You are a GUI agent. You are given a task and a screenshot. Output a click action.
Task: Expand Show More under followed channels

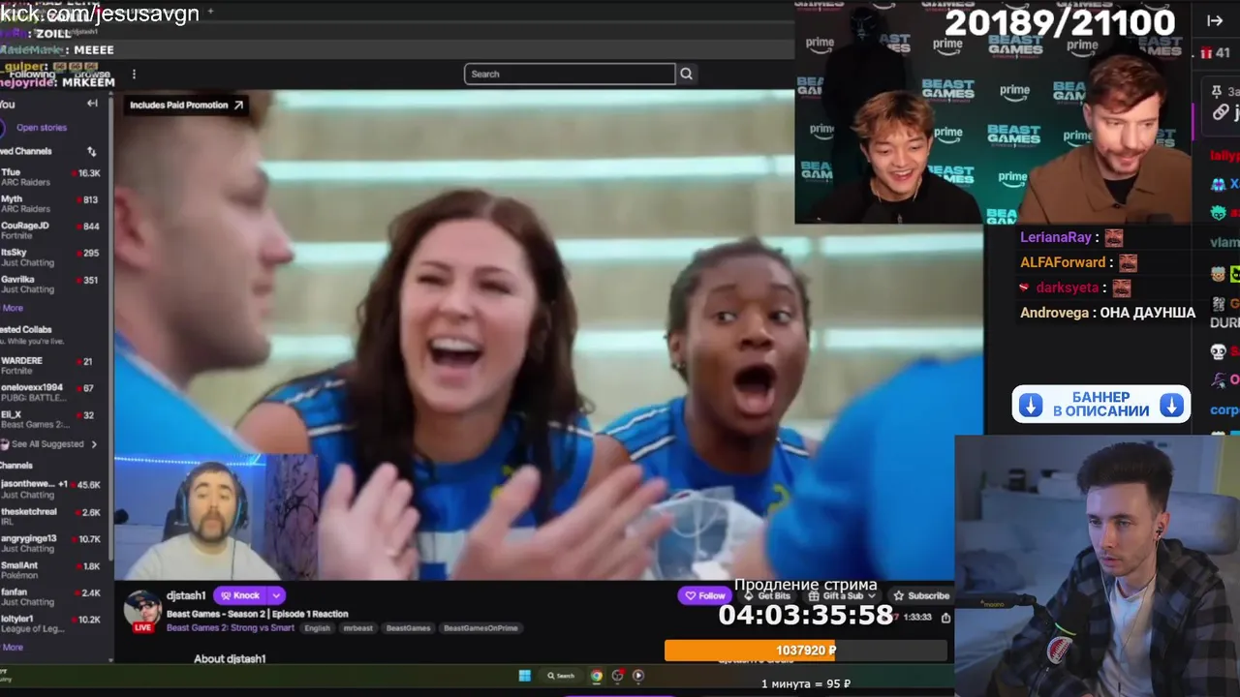(13, 309)
